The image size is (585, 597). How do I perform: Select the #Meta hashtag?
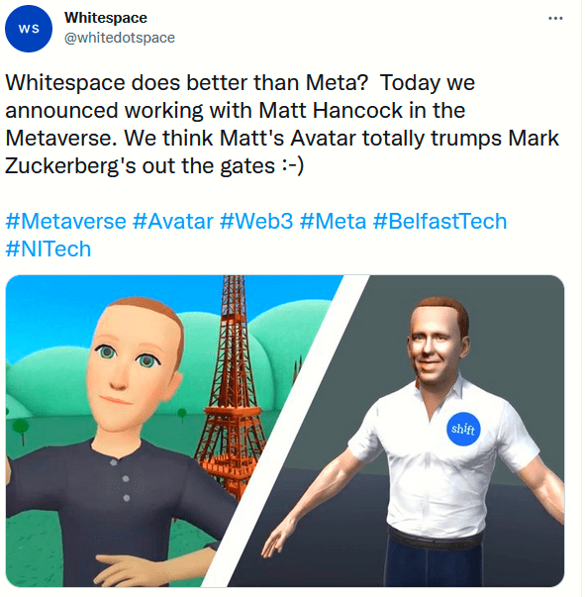point(333,221)
